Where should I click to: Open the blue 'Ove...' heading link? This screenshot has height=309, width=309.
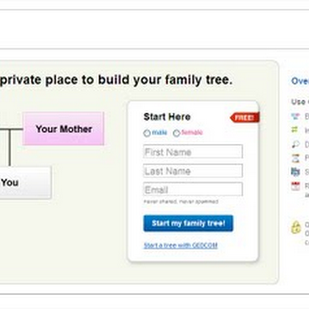(x=300, y=81)
